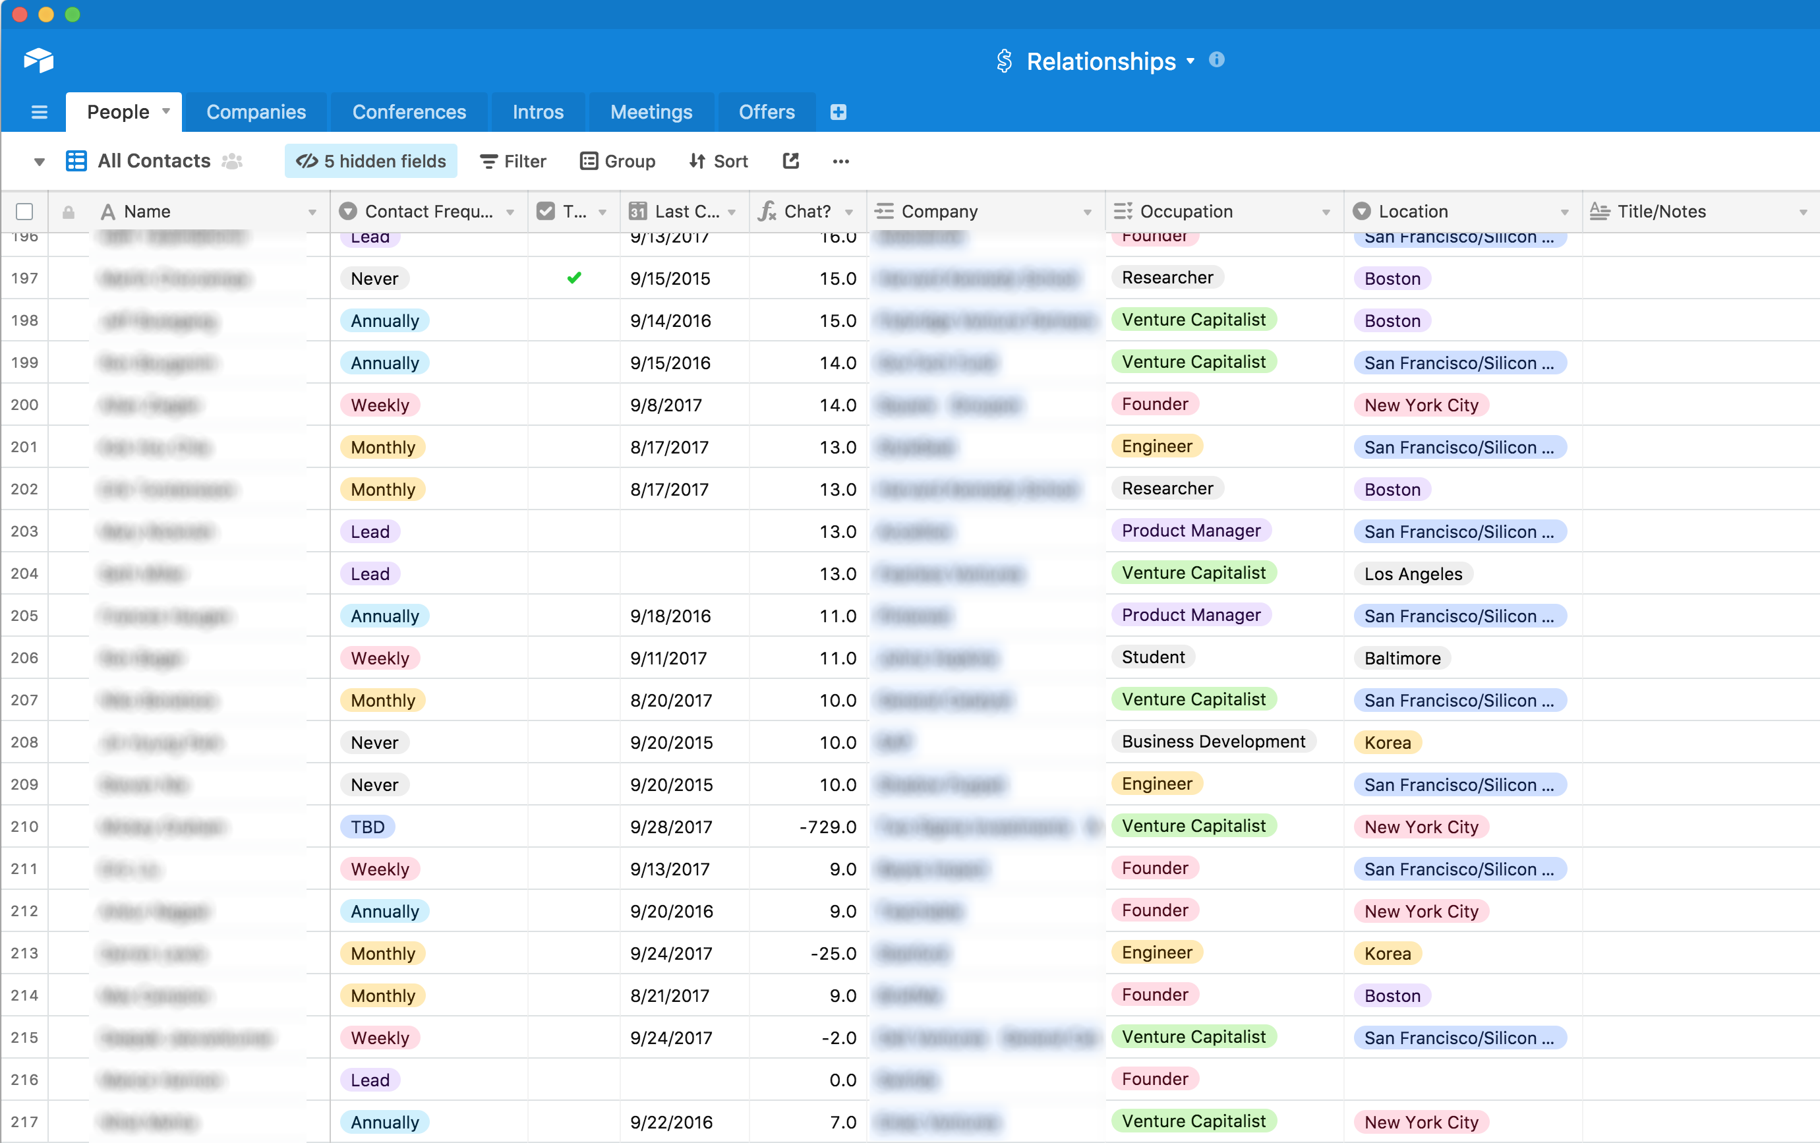Viewport: 1820px width, 1143px height.
Task: Open the Companies tab
Action: click(257, 111)
